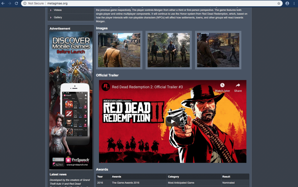This screenshot has height=187, width=298.
Task: Open the third night town thumbnail
Action: click(218, 50)
